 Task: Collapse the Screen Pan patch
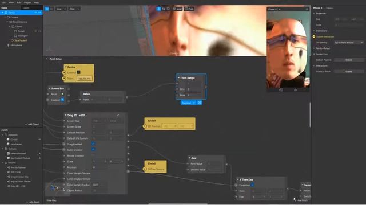(50, 89)
